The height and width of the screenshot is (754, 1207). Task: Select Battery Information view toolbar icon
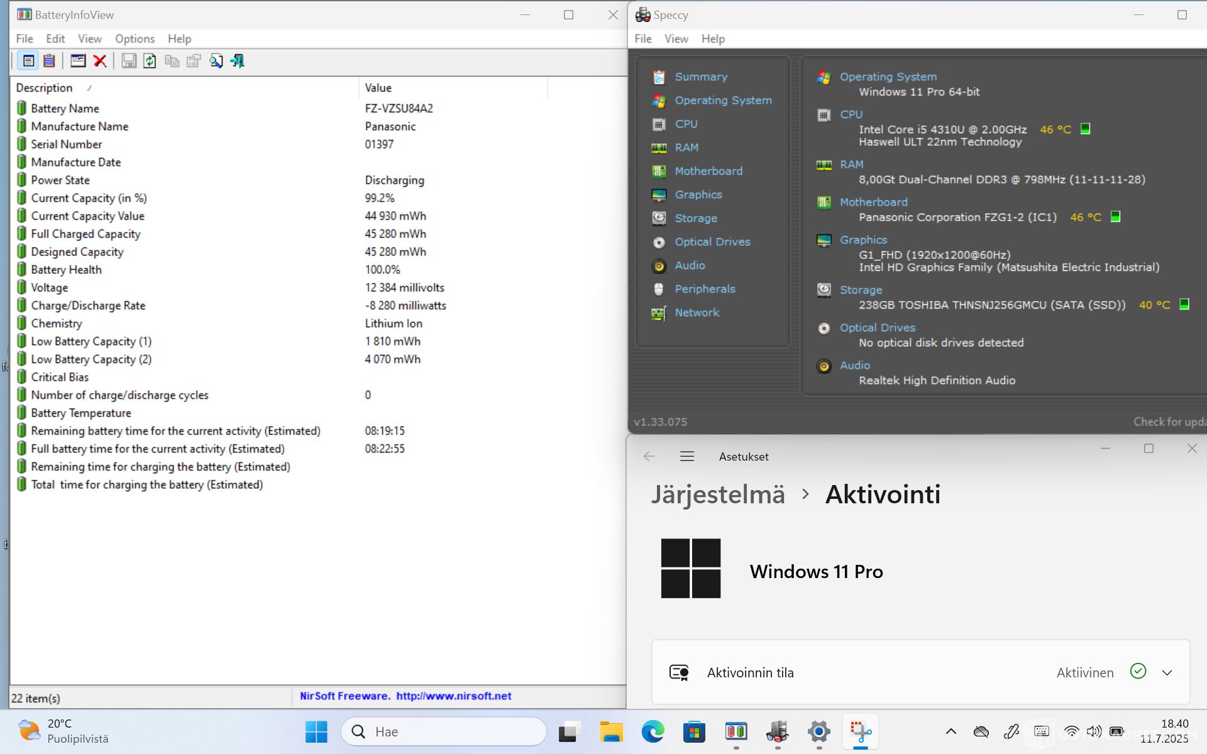click(x=28, y=61)
